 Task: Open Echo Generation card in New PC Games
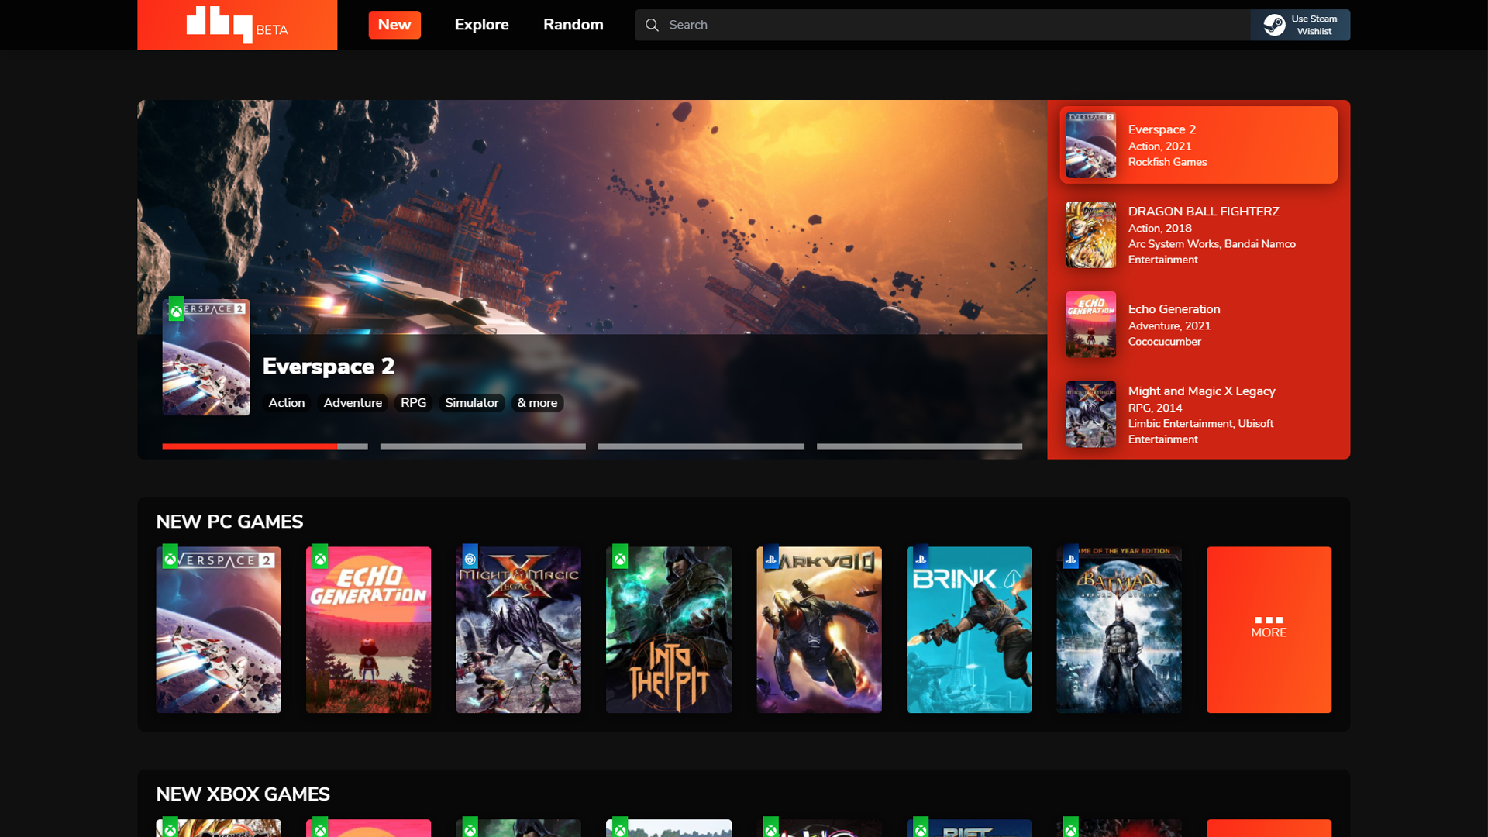click(x=368, y=630)
